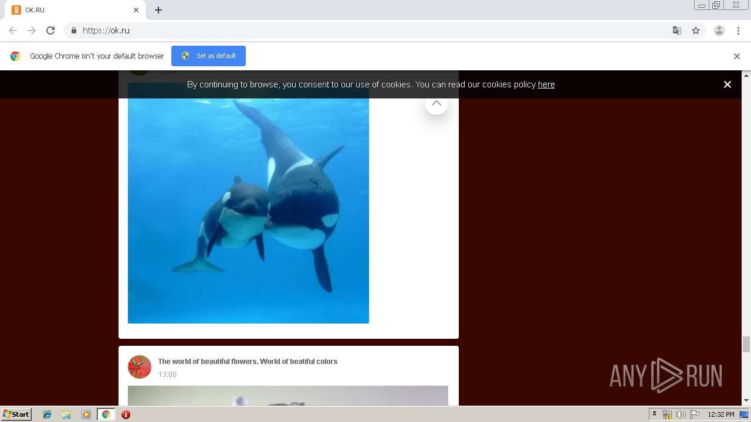Open the cookies policy 'here' link

(x=546, y=84)
